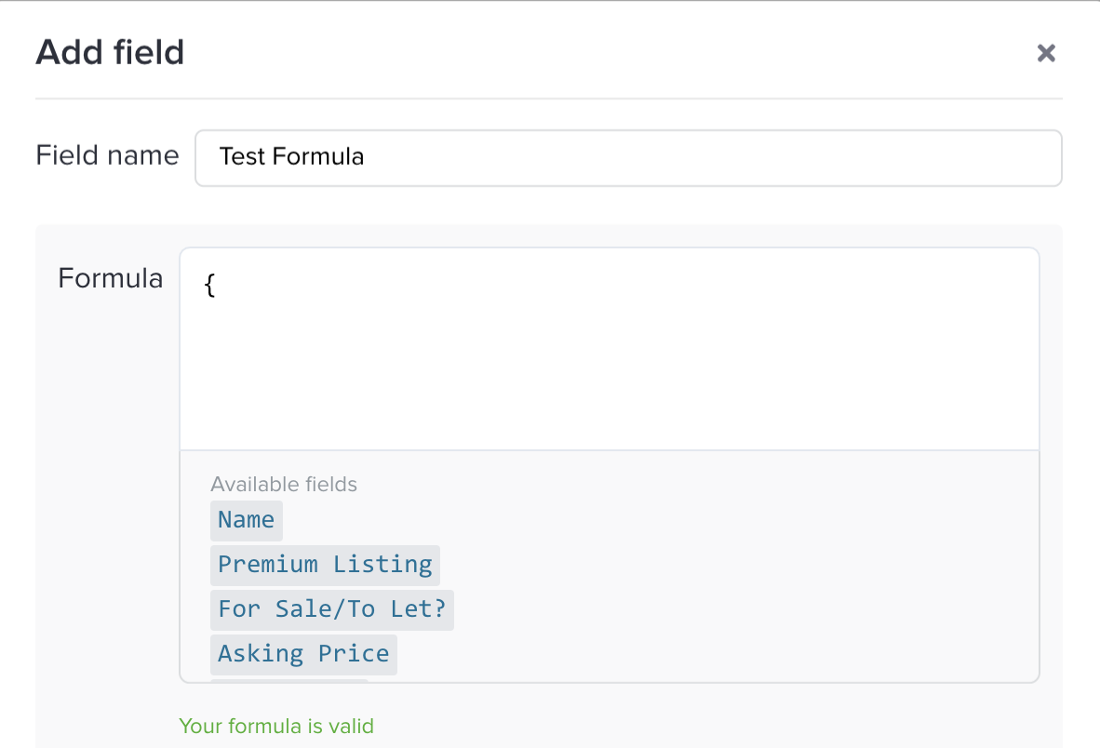Place cursor after the opening curly brace
The width and height of the screenshot is (1100, 748).
(x=218, y=287)
